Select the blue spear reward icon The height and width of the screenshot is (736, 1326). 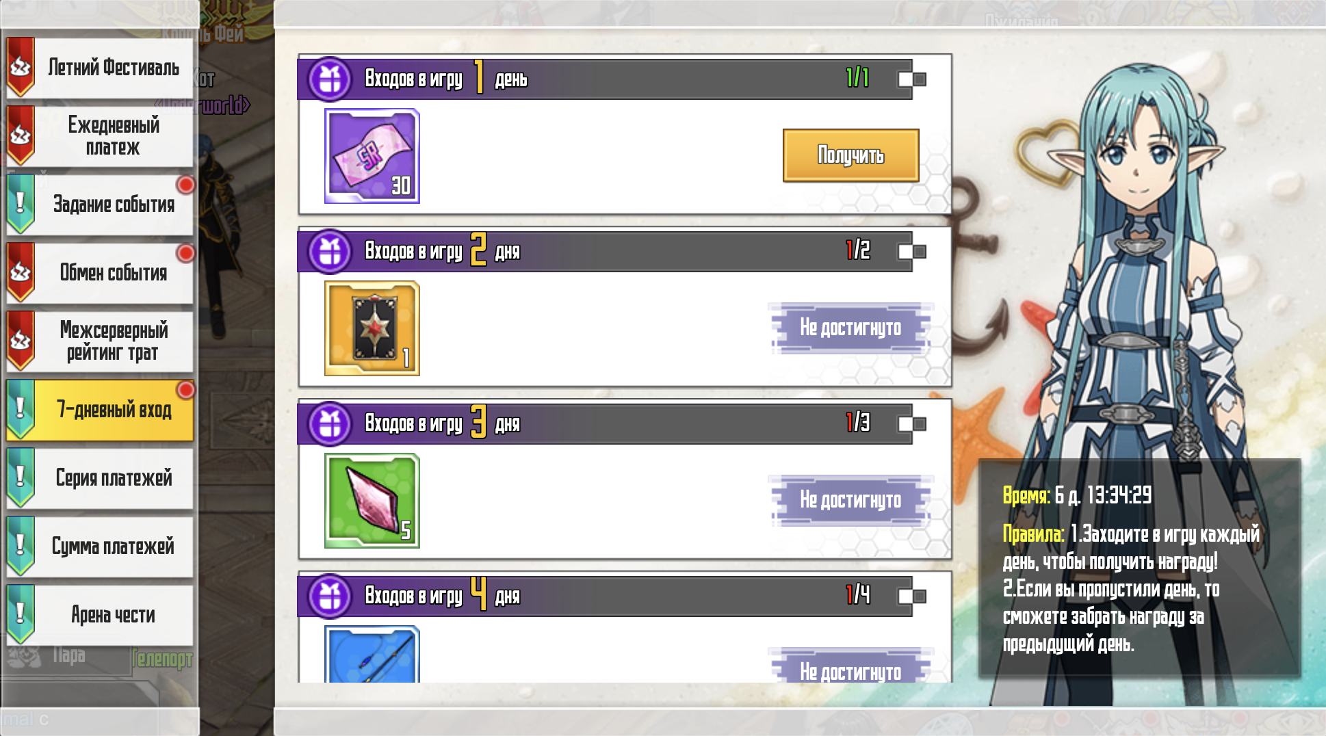pyautogui.click(x=372, y=654)
